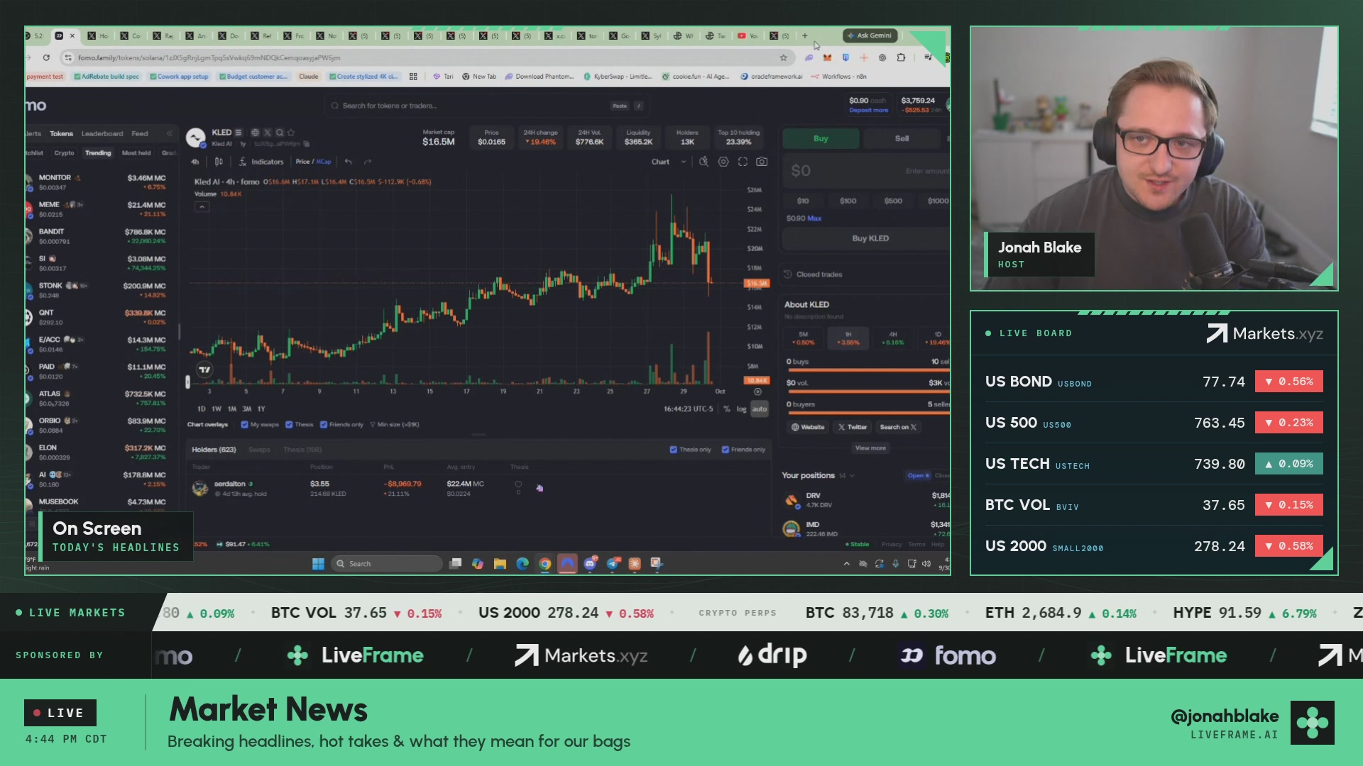Set chart range to 1W

tap(217, 409)
